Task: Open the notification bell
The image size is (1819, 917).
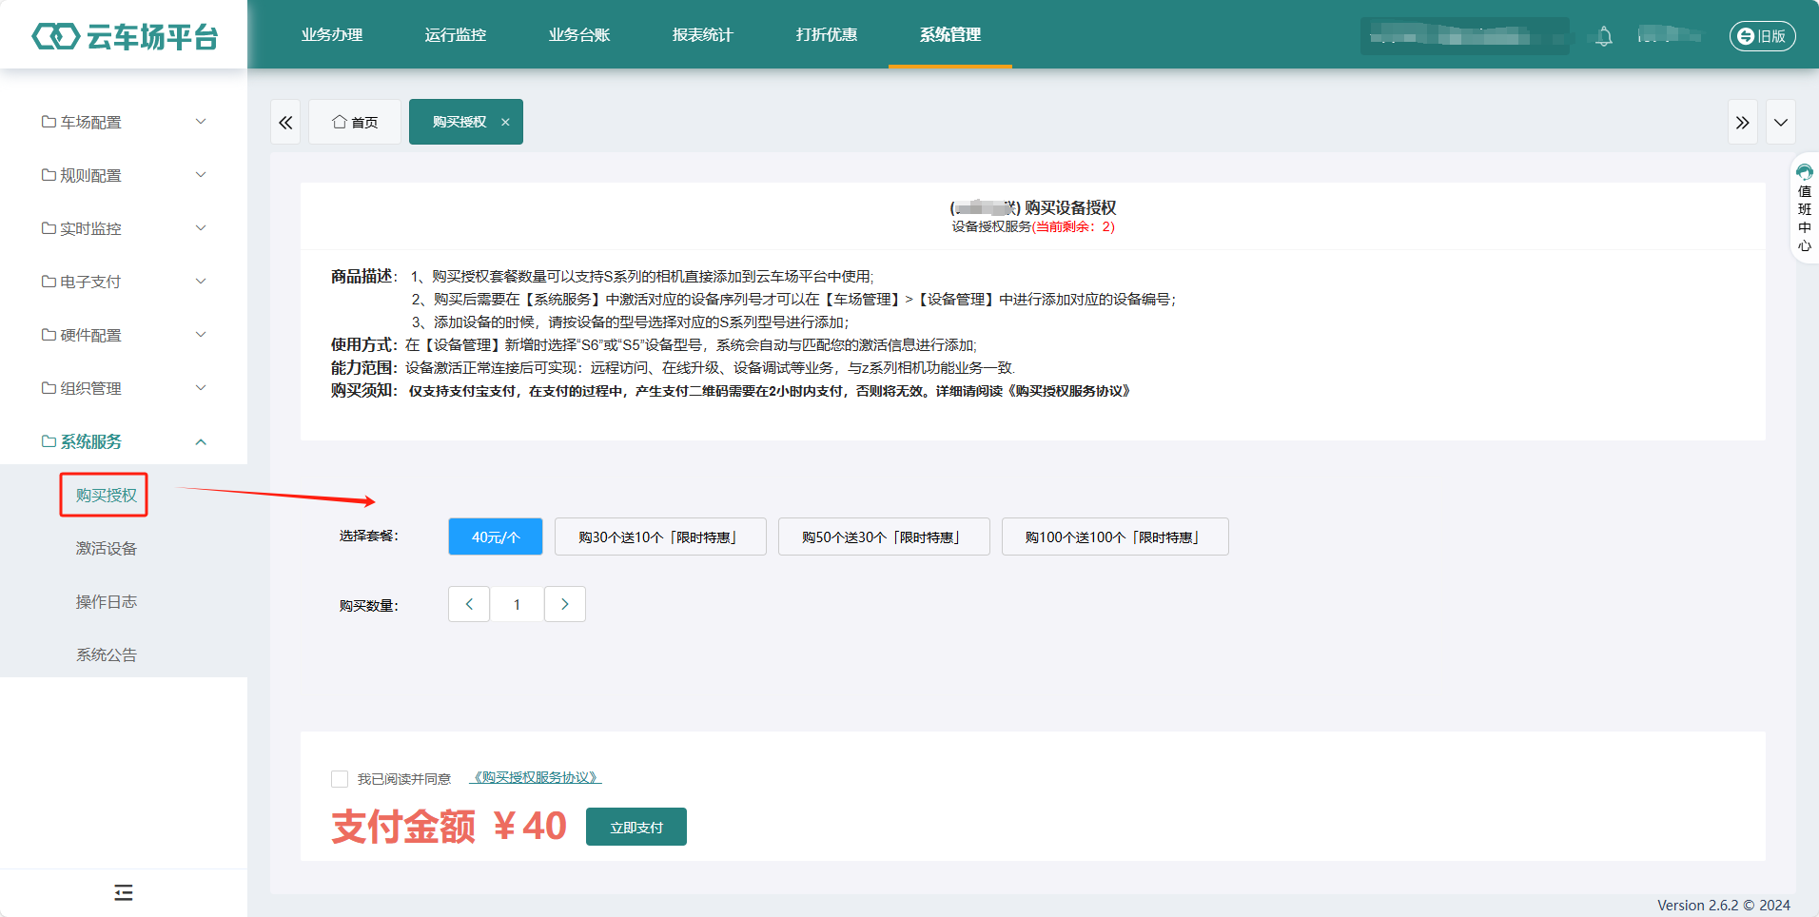Action: coord(1604,36)
